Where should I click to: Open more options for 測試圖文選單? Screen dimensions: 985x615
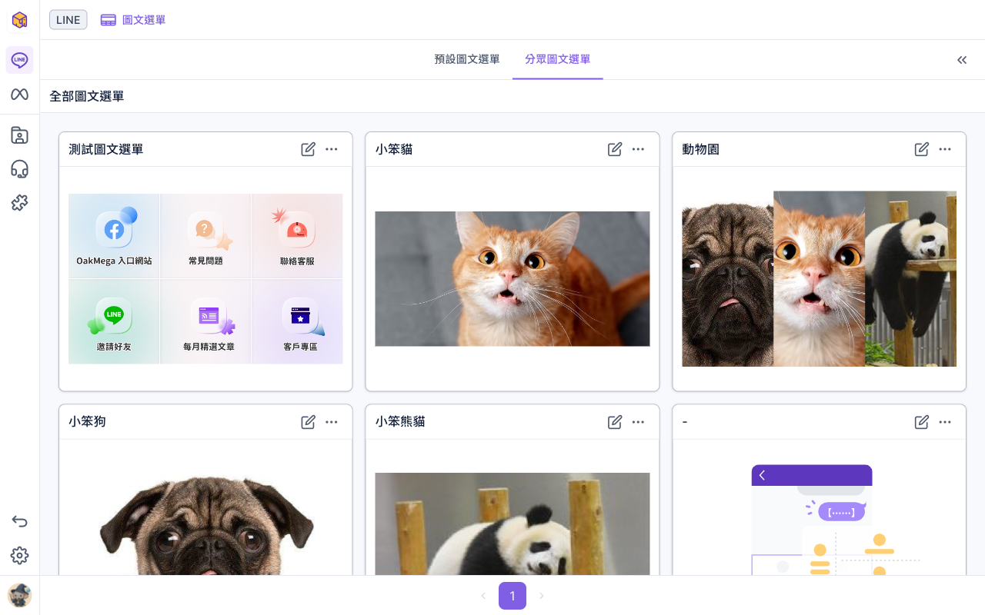(332, 149)
